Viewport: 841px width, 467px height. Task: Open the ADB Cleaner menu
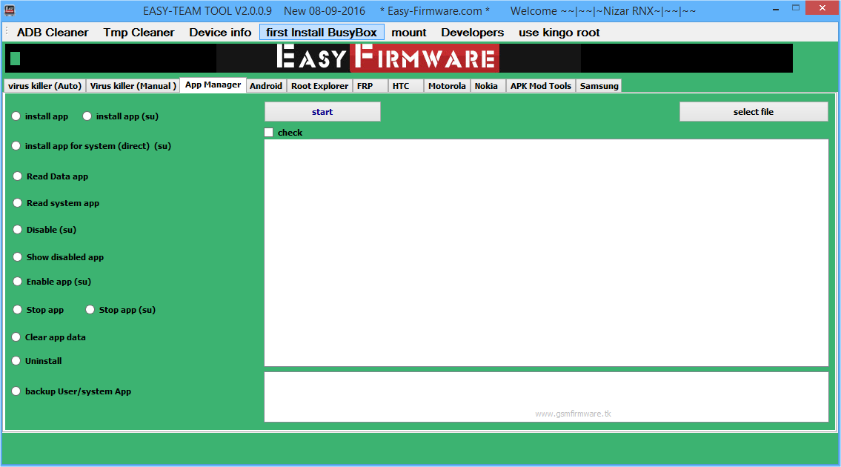(x=53, y=32)
